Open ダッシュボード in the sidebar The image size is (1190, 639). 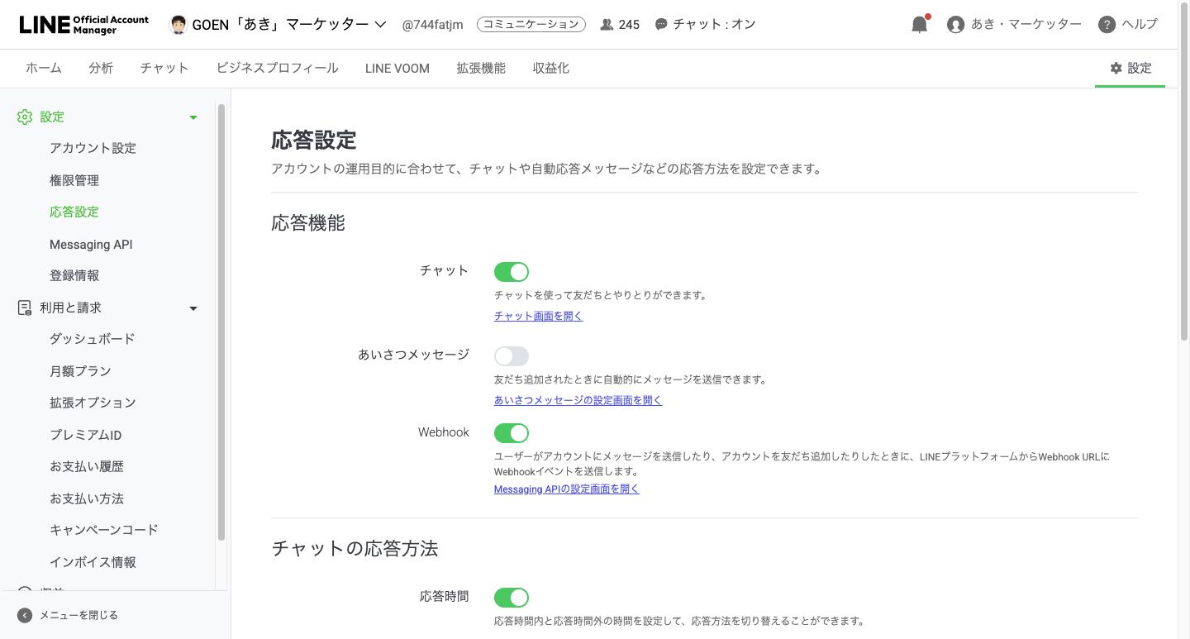pyautogui.click(x=93, y=339)
